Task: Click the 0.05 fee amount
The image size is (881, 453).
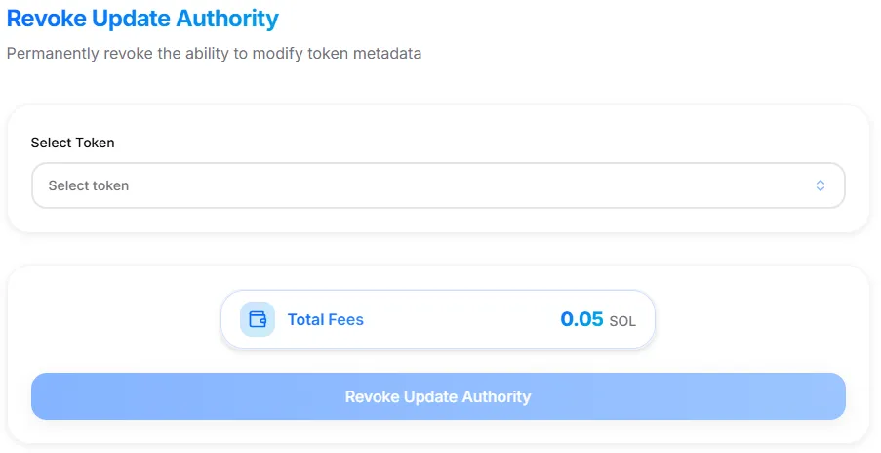Action: tap(581, 319)
